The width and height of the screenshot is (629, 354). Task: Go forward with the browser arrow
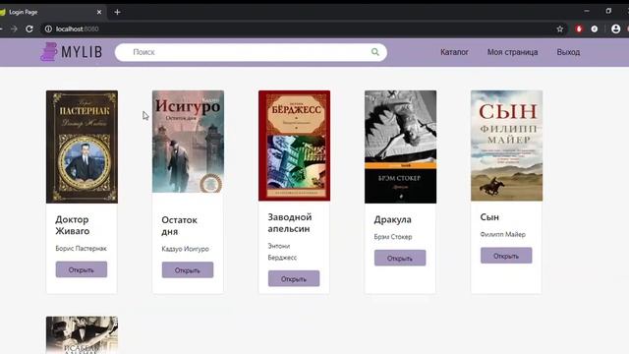point(14,29)
